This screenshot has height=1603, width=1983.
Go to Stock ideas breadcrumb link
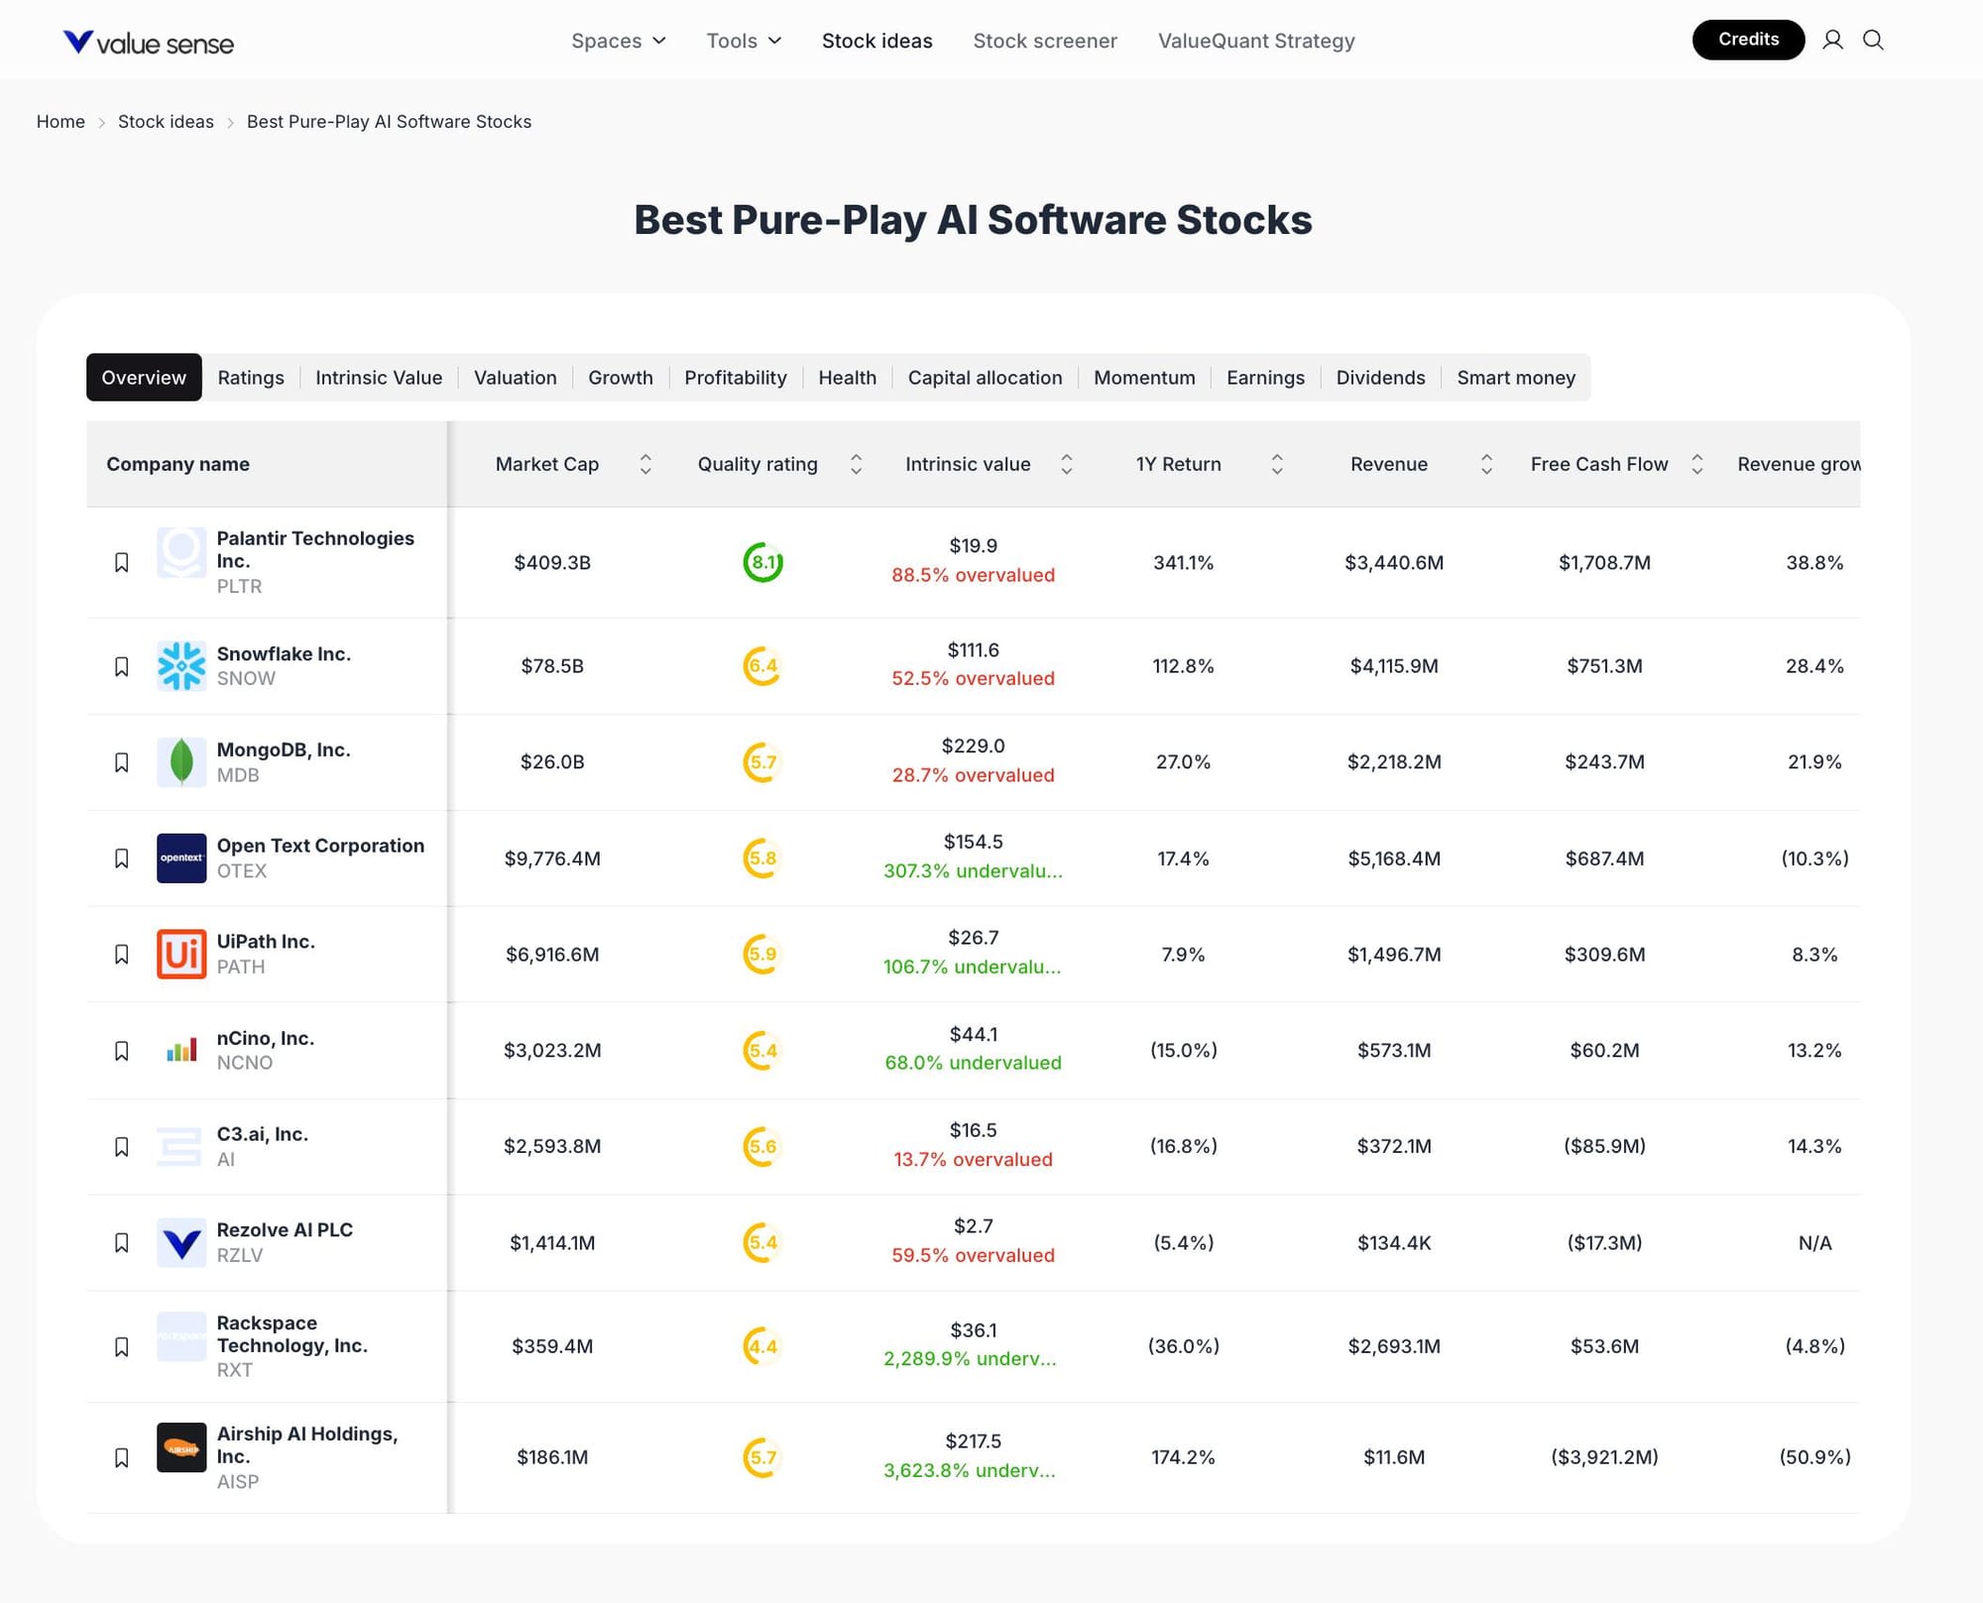tap(166, 122)
